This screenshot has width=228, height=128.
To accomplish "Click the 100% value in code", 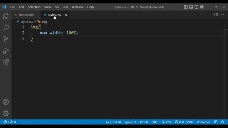I will click(71, 33).
